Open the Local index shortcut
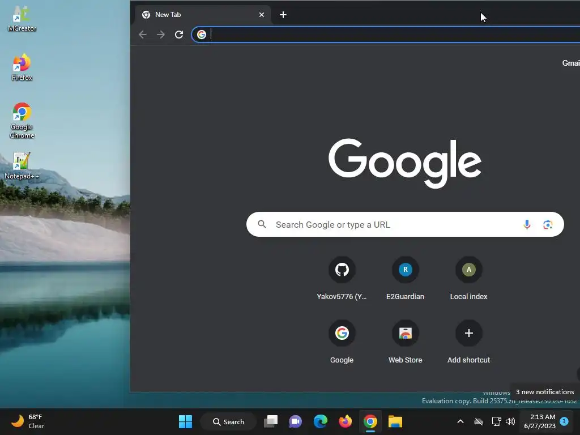The image size is (580, 435). (468, 279)
